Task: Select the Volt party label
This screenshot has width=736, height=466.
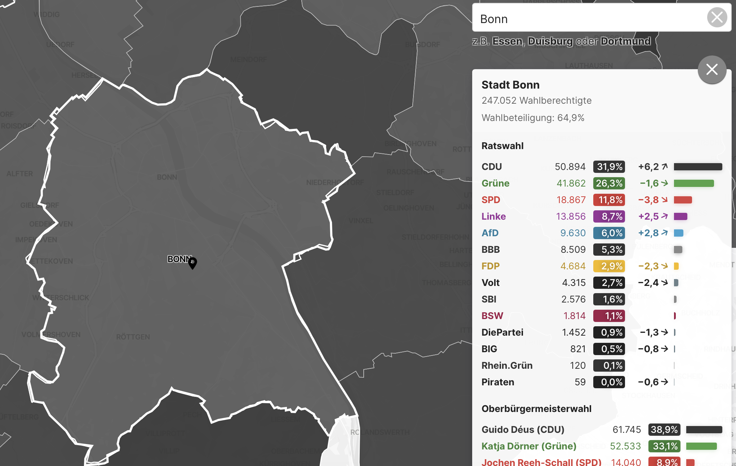Action: click(490, 283)
